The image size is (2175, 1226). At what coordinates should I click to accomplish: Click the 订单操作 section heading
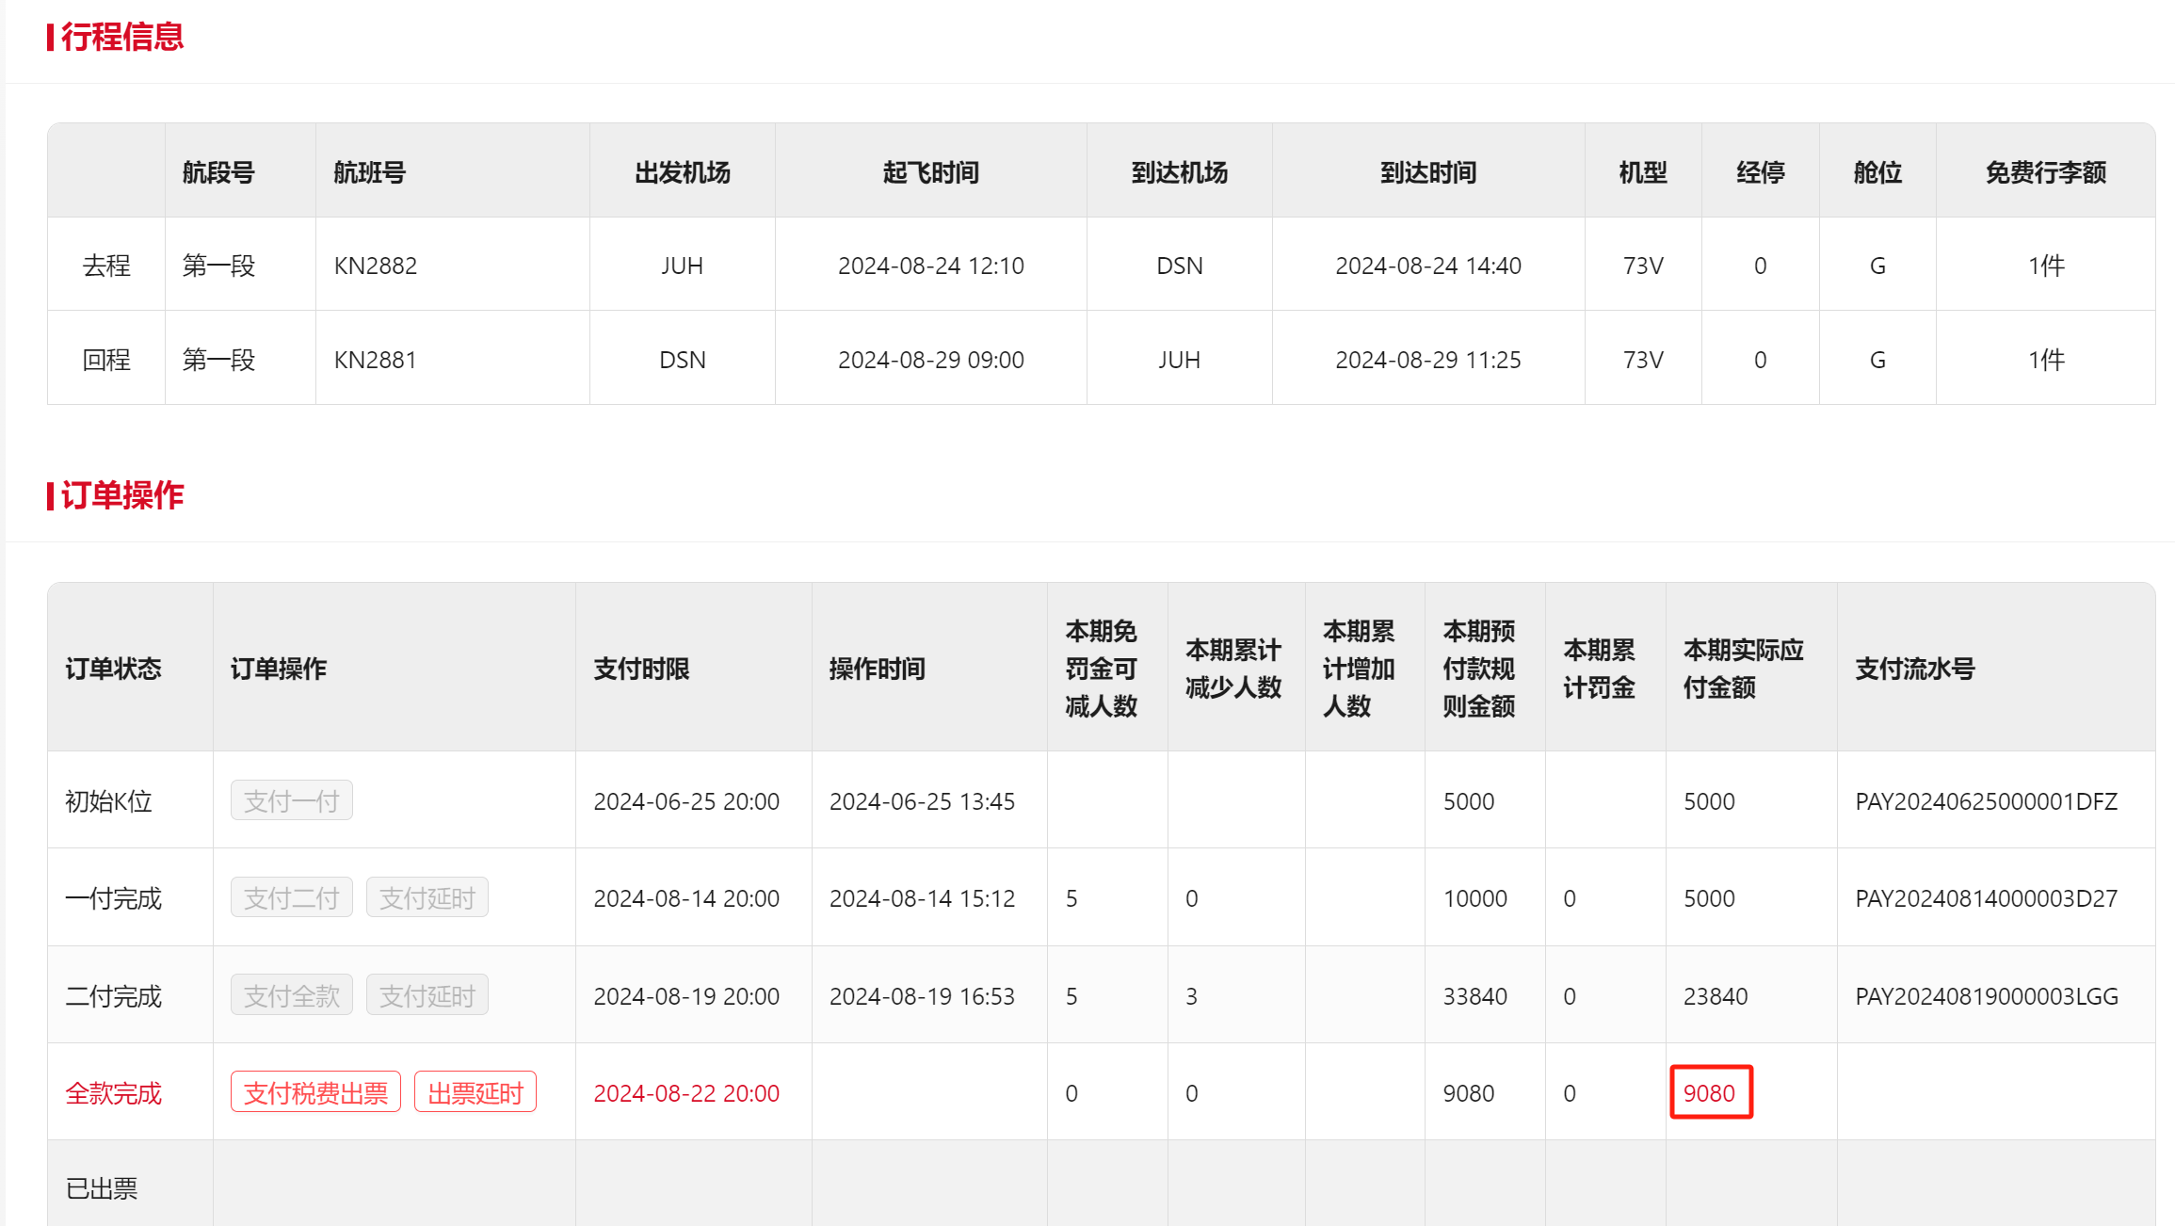pyautogui.click(x=121, y=495)
